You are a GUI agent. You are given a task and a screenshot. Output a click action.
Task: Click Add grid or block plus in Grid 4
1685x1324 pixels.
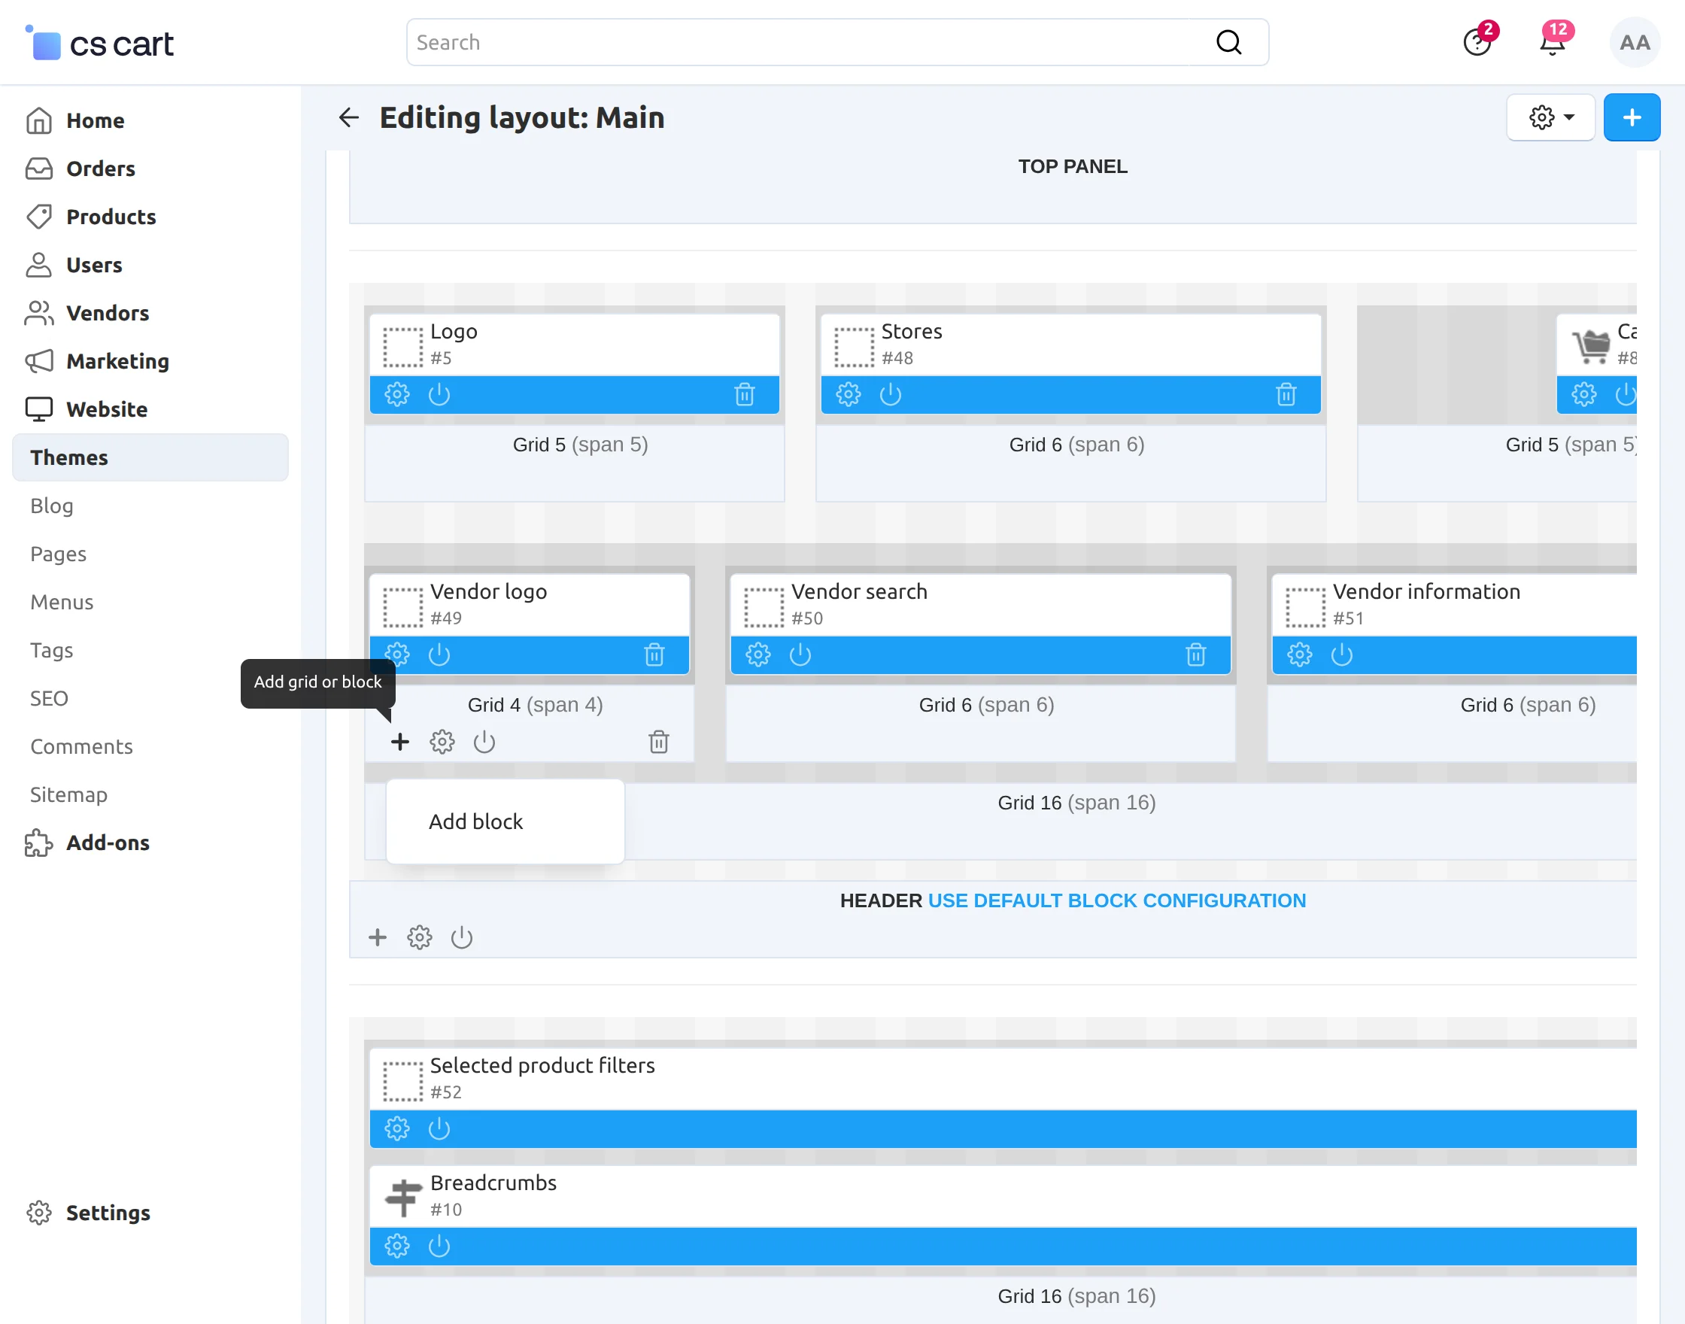400,742
